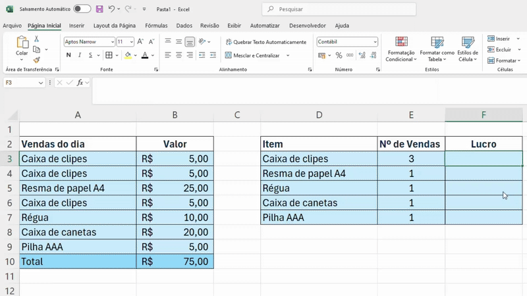Viewport: 527px width, 296px height.
Task: Click inside the formula bar
Action: click(x=309, y=91)
